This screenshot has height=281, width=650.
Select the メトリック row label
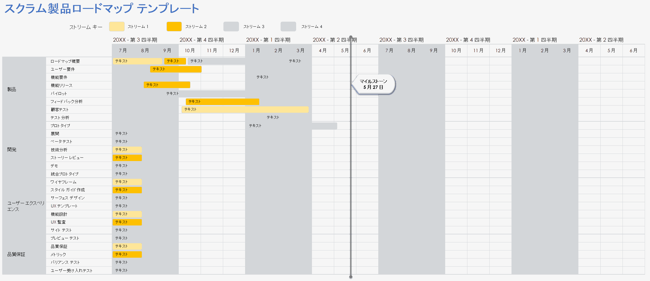[58, 254]
